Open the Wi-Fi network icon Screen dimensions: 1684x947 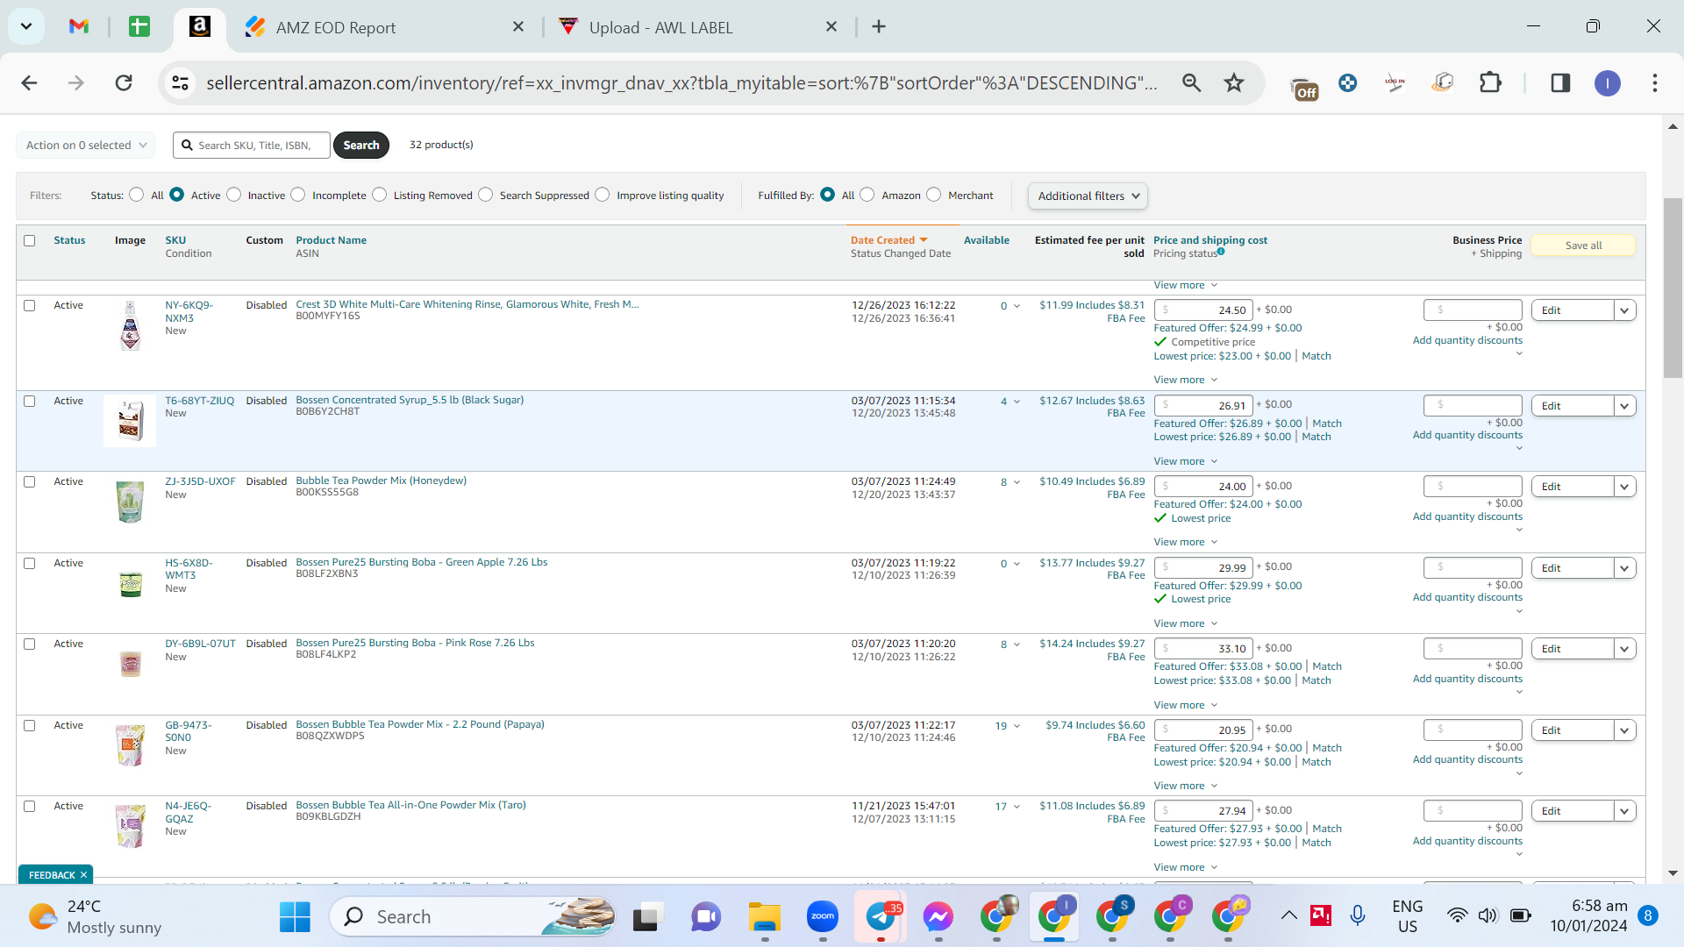1457,915
